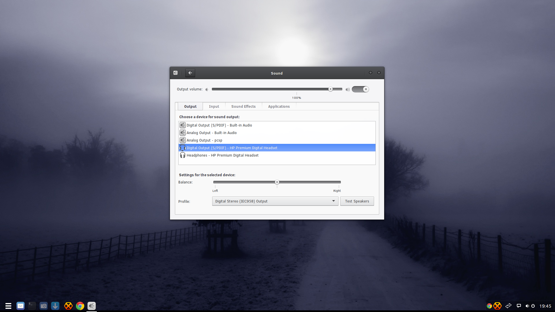Screen dimensions: 555x312
Task: Go back using the arrow button
Action: coord(190,73)
